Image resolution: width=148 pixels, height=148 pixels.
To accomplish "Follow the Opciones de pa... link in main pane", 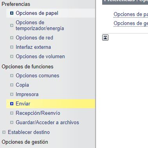I will pyautogui.click(x=131, y=14).
